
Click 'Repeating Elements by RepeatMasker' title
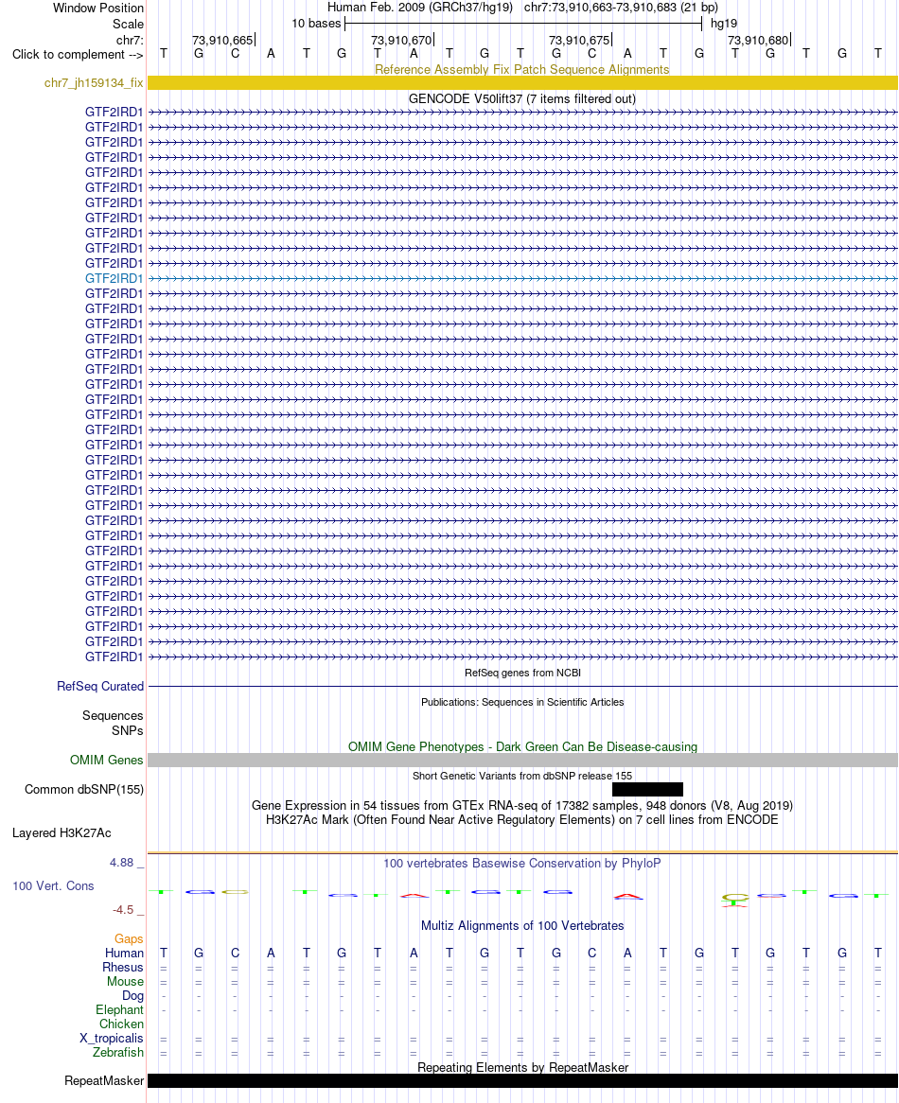[522, 1067]
